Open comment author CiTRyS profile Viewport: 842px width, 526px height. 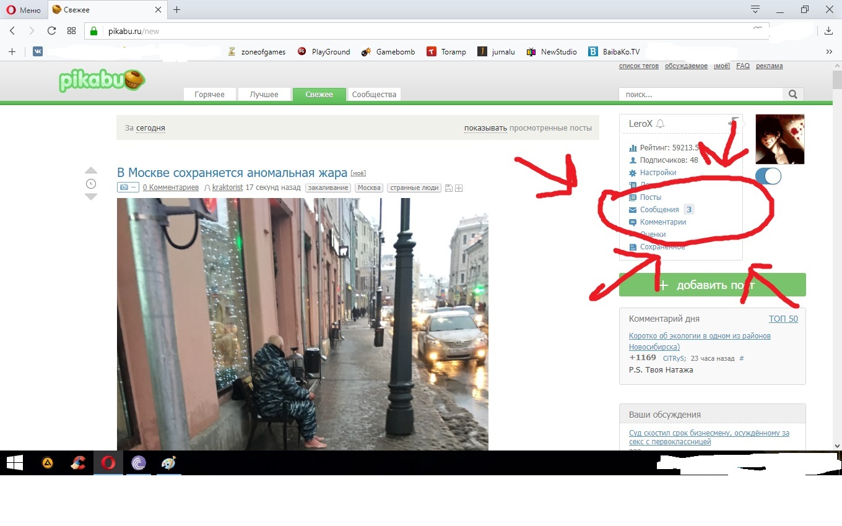click(x=674, y=358)
